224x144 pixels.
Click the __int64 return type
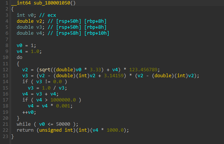pos(21,3)
